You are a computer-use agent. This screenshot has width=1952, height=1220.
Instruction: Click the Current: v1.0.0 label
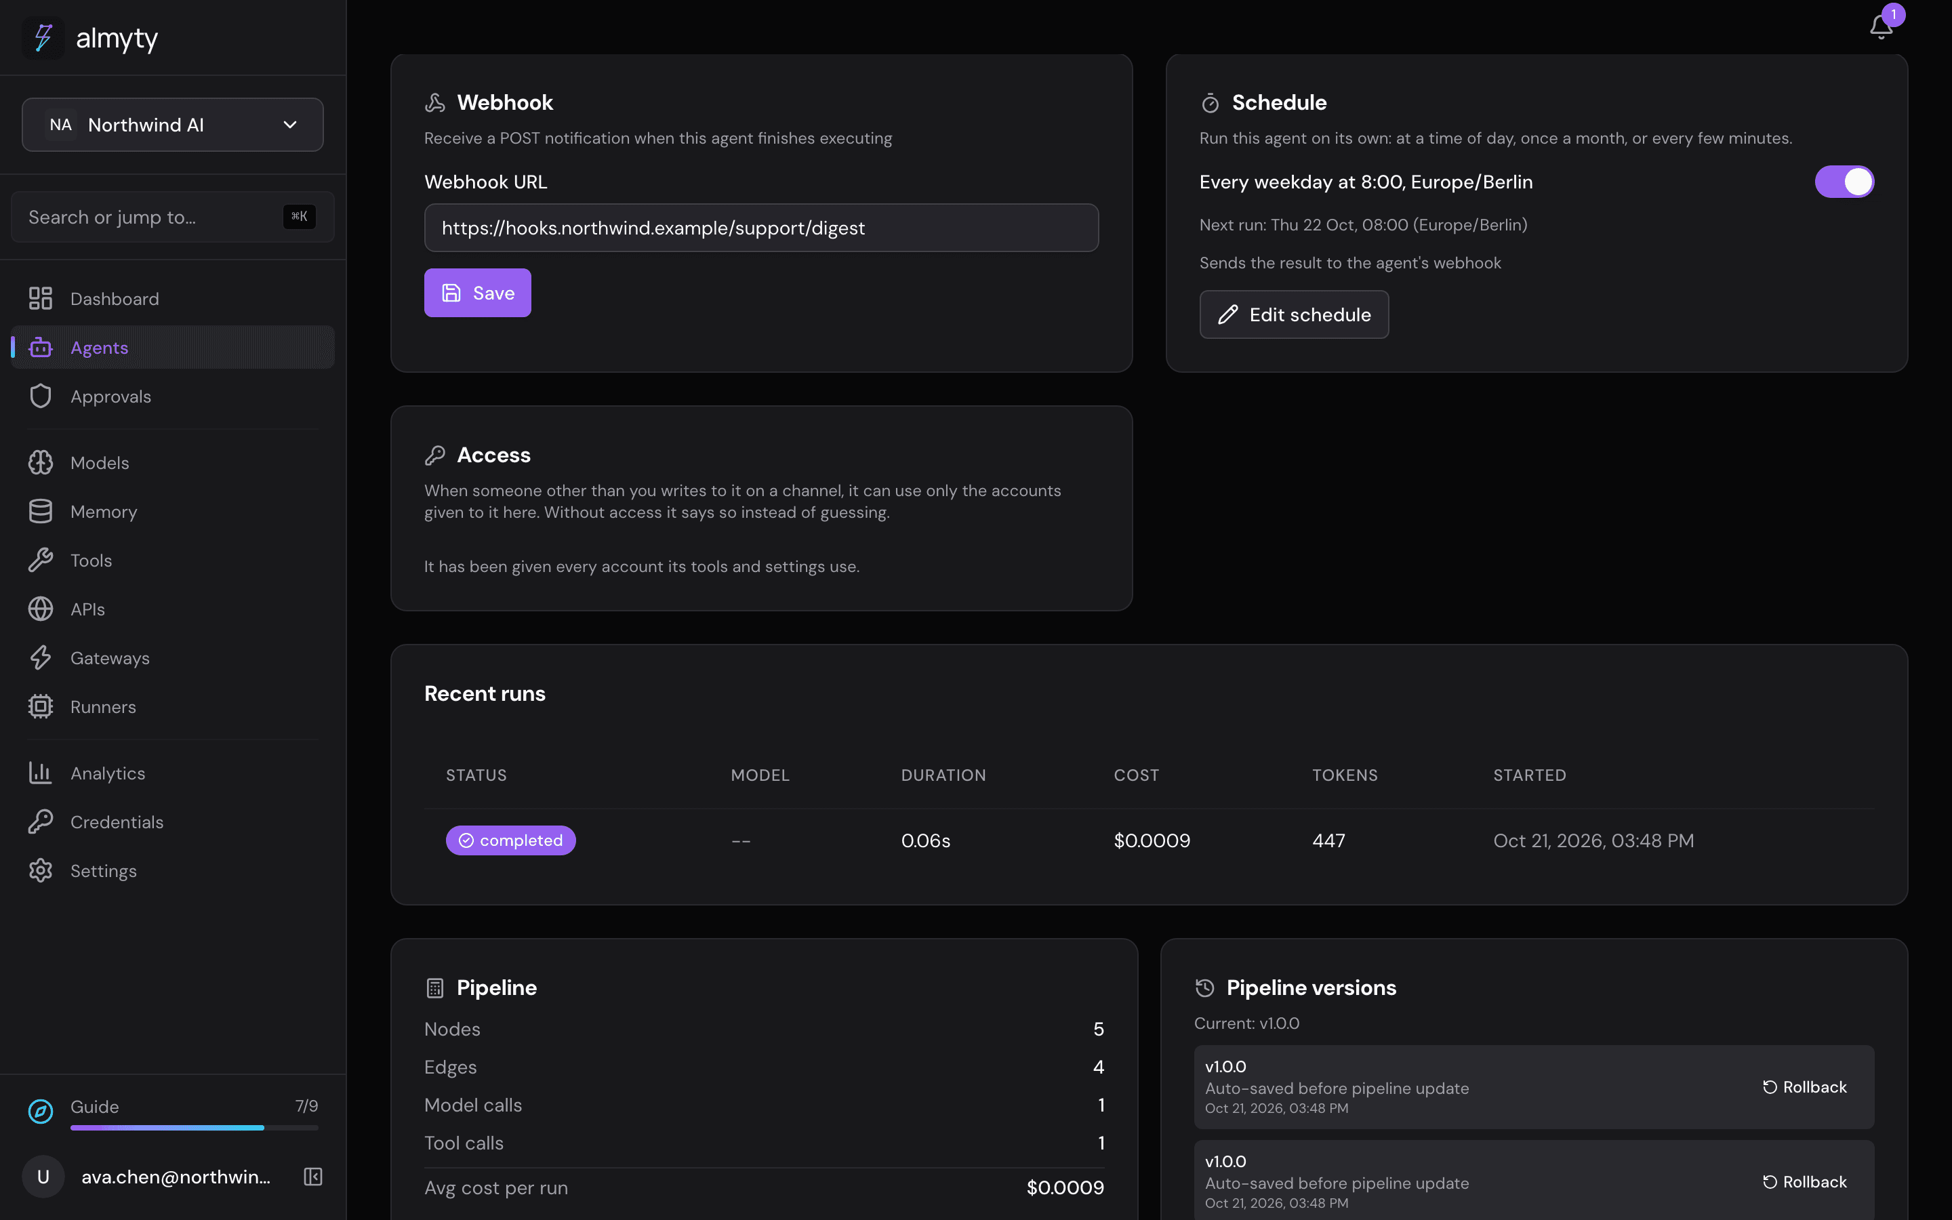tap(1246, 1023)
